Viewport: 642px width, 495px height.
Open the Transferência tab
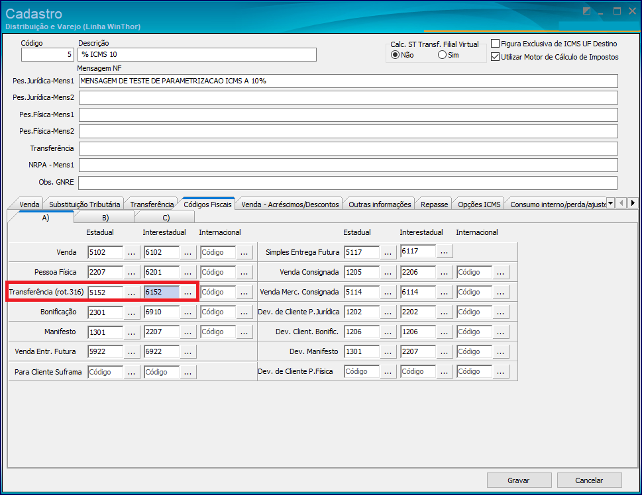152,204
